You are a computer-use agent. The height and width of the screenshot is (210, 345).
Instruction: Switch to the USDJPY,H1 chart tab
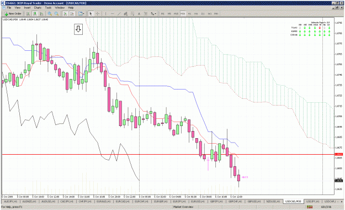[x=312, y=201]
